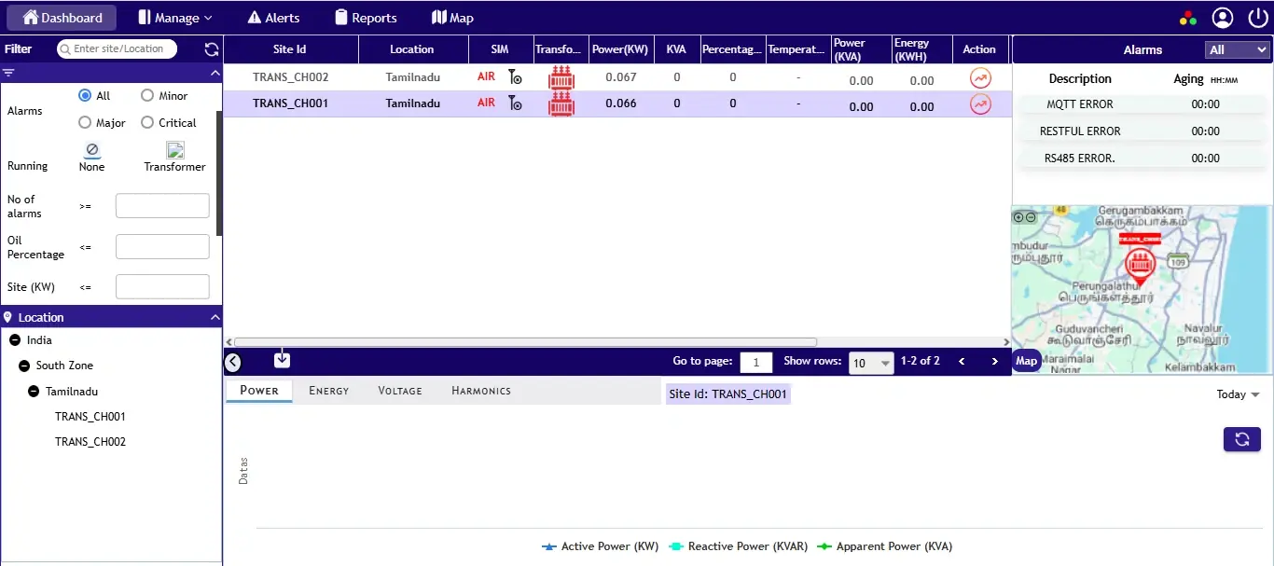Screen dimensions: 1274x566
Task: Click the refresh icon next to site search
Action: coord(211,48)
